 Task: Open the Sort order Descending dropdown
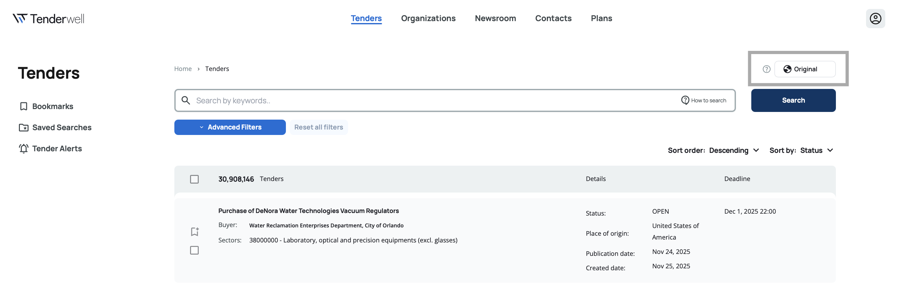tap(734, 150)
